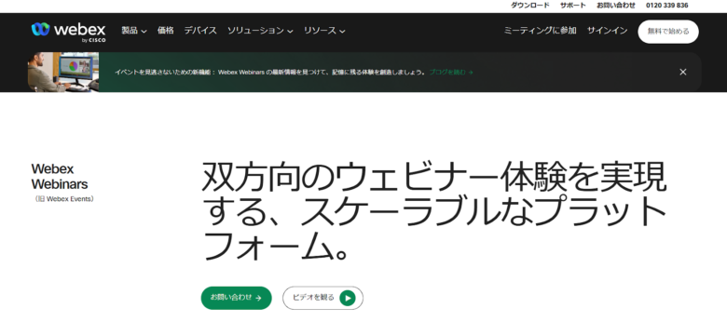Click the Webex Webinars heading
The width and height of the screenshot is (727, 335).
(x=60, y=176)
